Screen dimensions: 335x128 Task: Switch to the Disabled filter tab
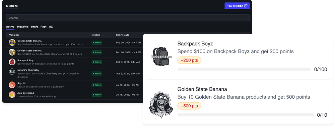[x=23, y=27]
